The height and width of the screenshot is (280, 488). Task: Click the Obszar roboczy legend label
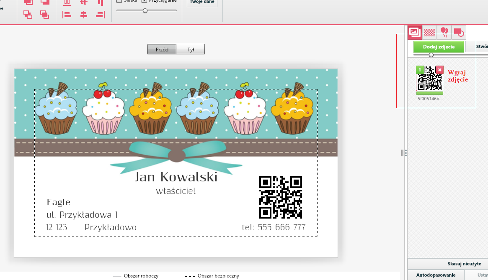coord(141,276)
